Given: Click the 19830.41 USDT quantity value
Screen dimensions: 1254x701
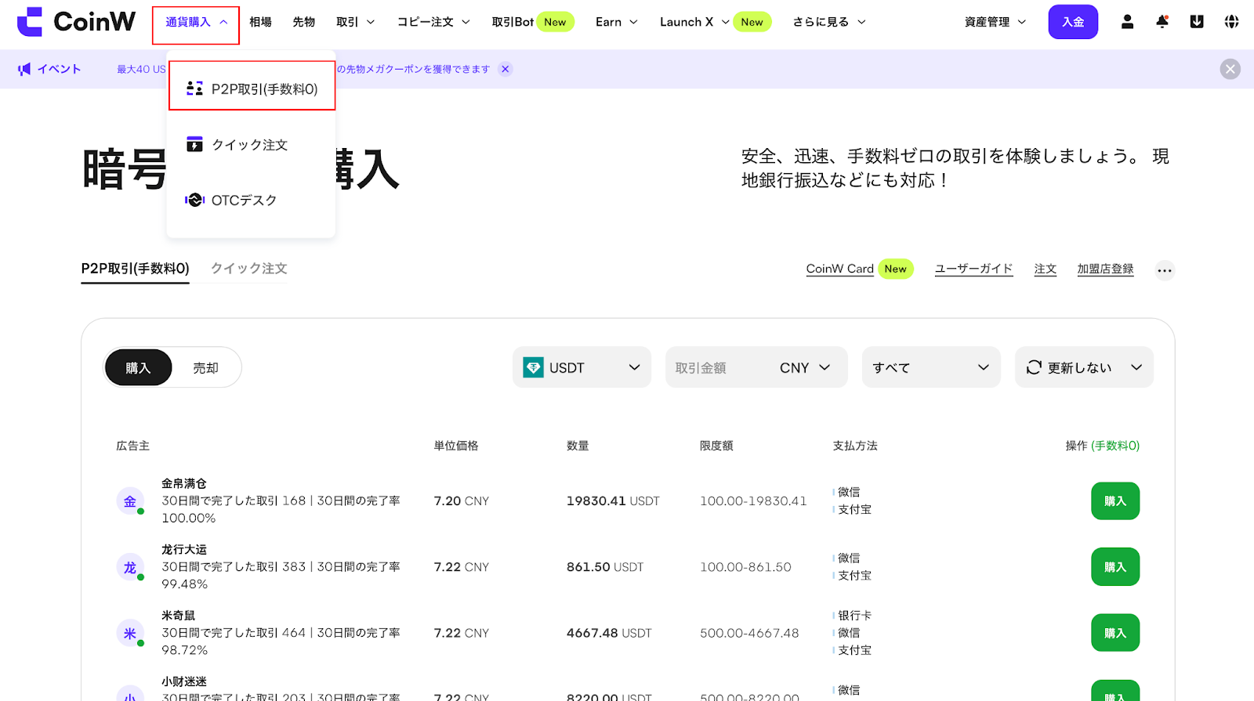Looking at the screenshot, I should click(613, 501).
